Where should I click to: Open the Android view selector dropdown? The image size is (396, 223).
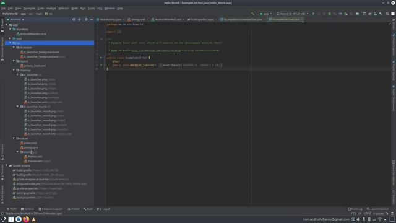(x=15, y=19)
